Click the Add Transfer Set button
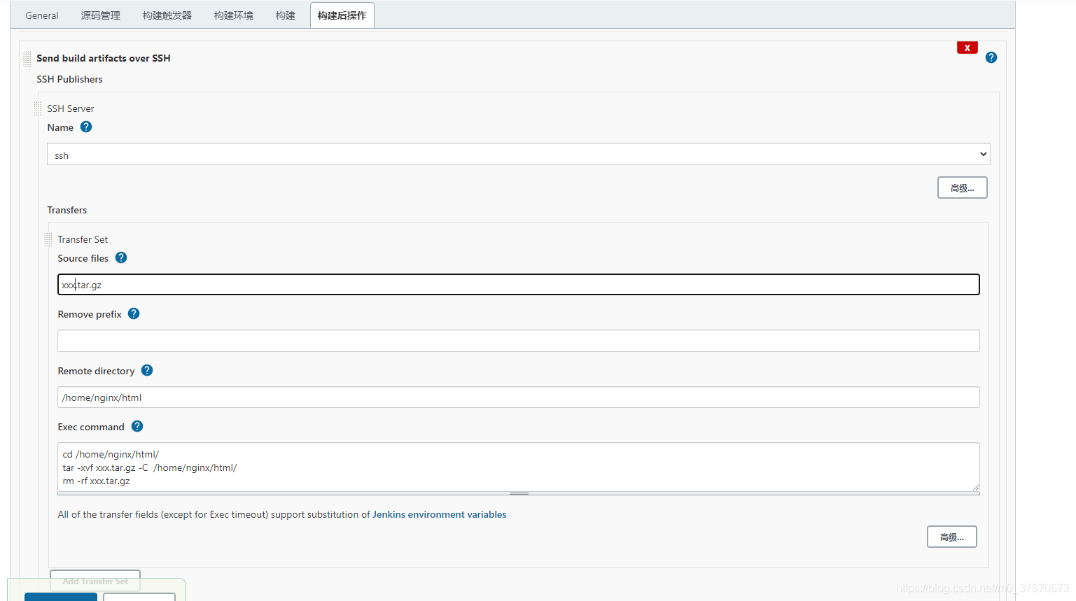 tap(95, 581)
